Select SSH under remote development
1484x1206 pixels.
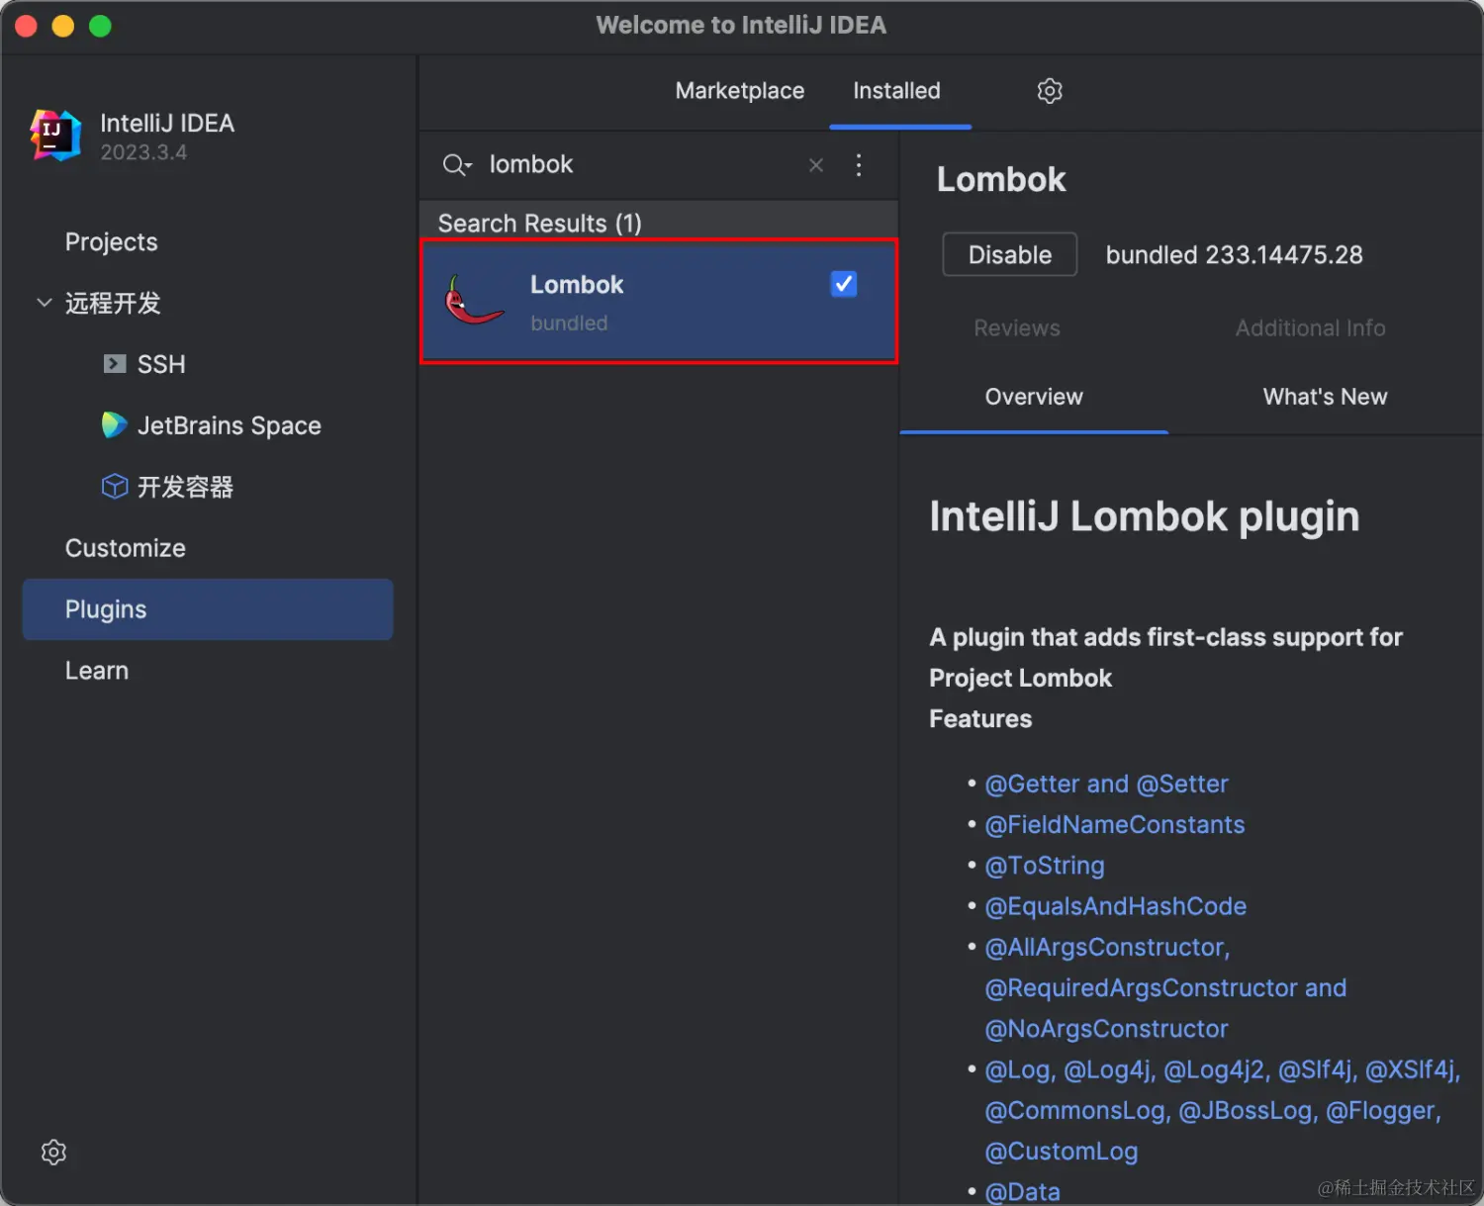tap(161, 364)
